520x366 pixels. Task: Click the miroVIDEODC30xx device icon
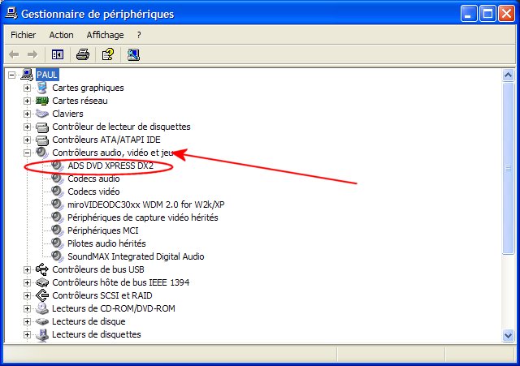[x=58, y=205]
